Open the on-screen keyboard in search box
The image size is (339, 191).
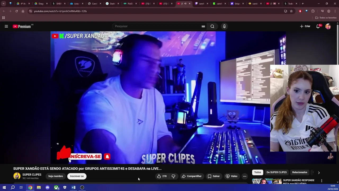tap(203, 26)
